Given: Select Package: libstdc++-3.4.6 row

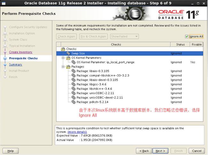Looking at the screenshot, I should pyautogui.click(x=130, y=89).
